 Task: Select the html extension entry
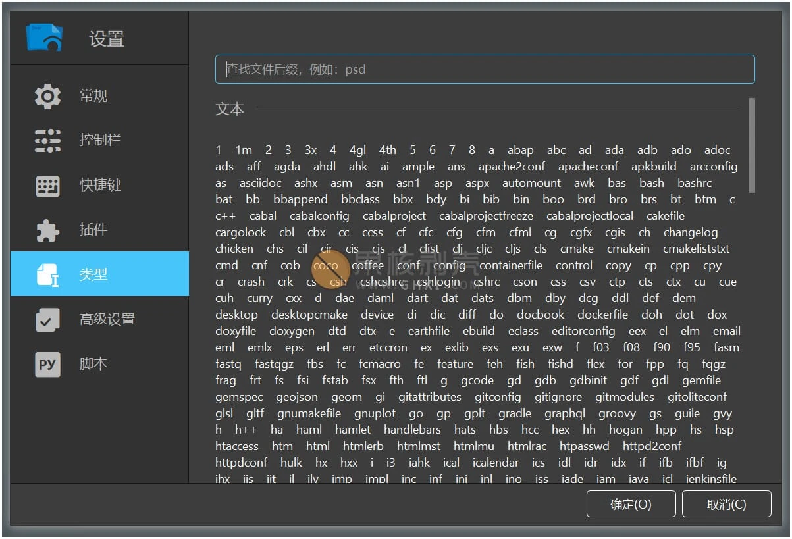pos(318,446)
